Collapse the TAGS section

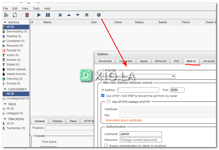click(5, 104)
